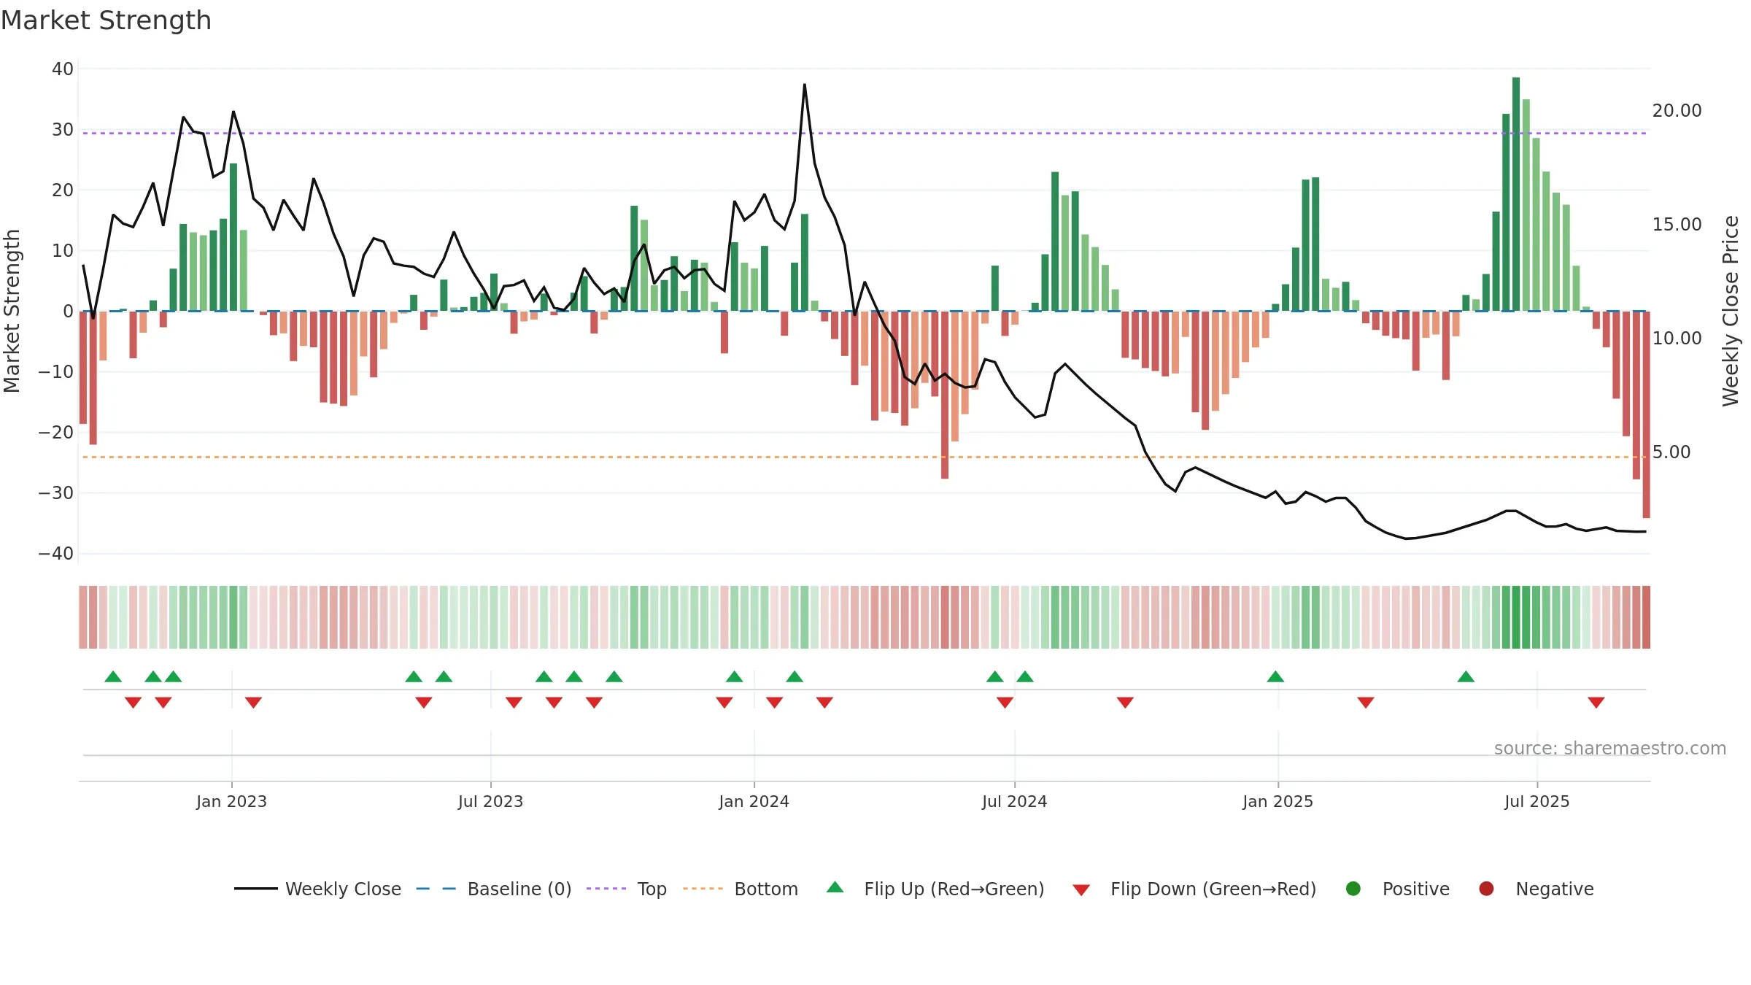Toggle the 'Negative' legend label
1751x985 pixels.
coord(1555,889)
